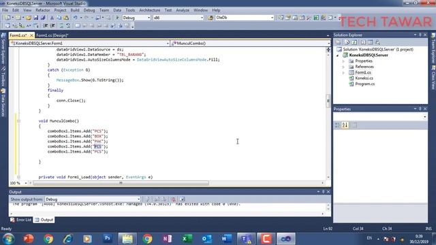436x245 pixels.
Task: Open the Architecture menu
Action: [x=150, y=10]
